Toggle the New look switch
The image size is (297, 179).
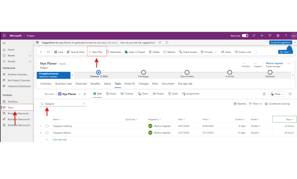coord(245,35)
